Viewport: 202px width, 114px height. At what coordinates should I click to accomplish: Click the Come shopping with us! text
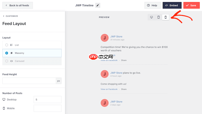click(113, 84)
